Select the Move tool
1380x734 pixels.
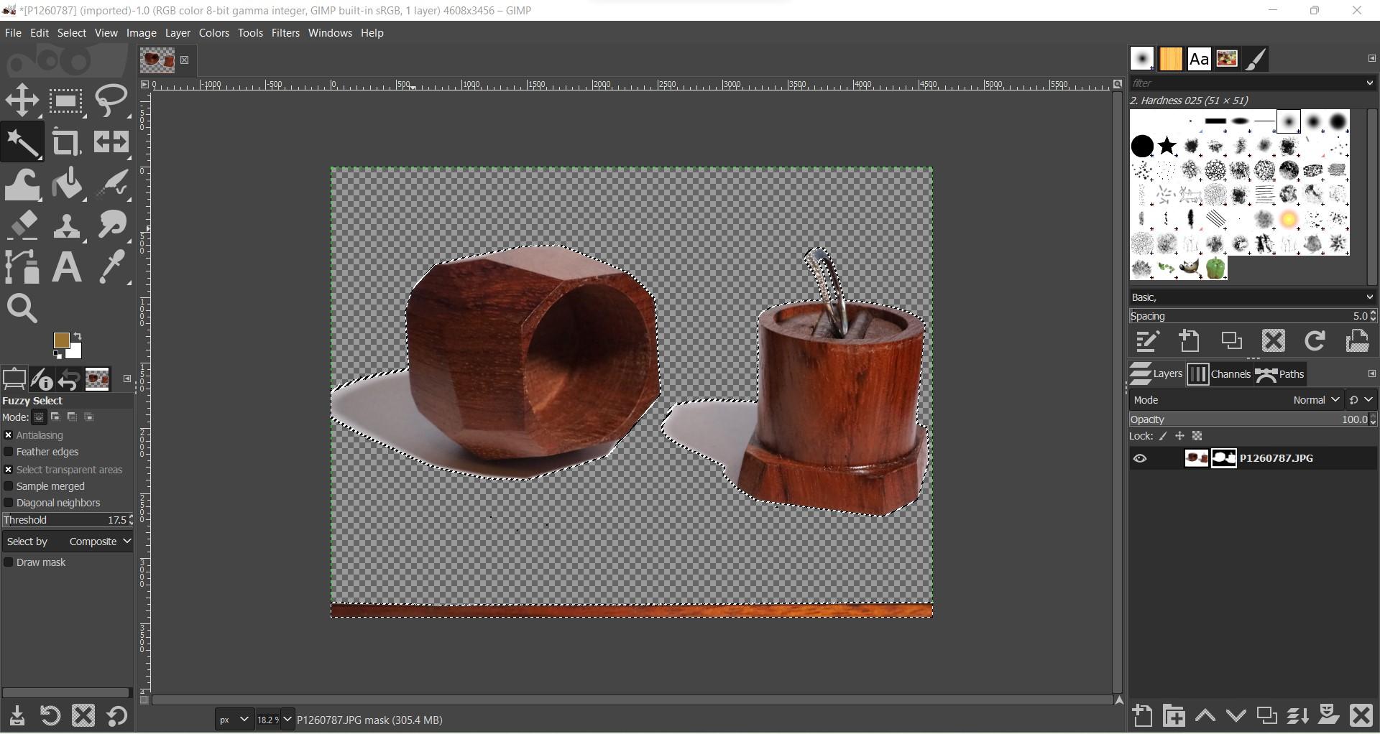22,100
